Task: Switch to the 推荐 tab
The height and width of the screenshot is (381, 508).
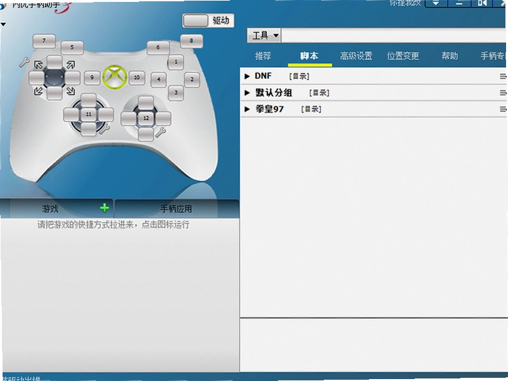Action: (263, 56)
